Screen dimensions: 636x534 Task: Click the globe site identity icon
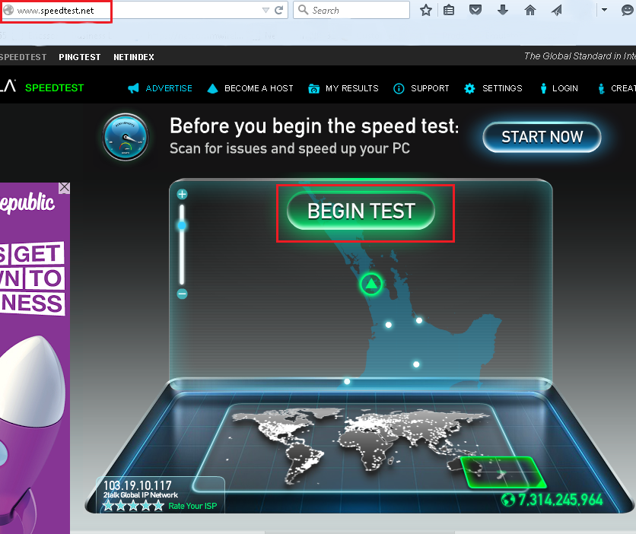[x=8, y=10]
